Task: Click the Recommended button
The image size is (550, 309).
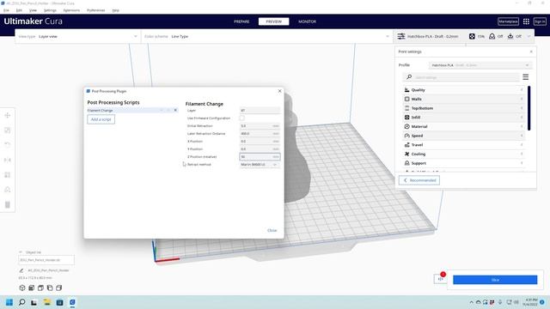Action: coord(419,180)
